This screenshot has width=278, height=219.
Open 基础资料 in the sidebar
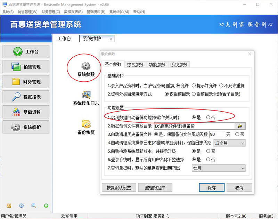(26, 112)
